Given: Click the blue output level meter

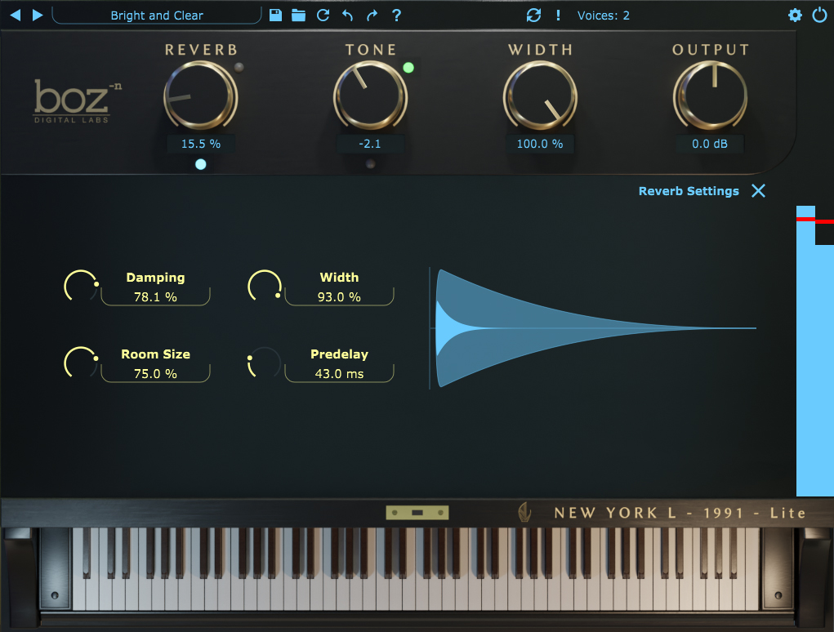Looking at the screenshot, I should 814,351.
